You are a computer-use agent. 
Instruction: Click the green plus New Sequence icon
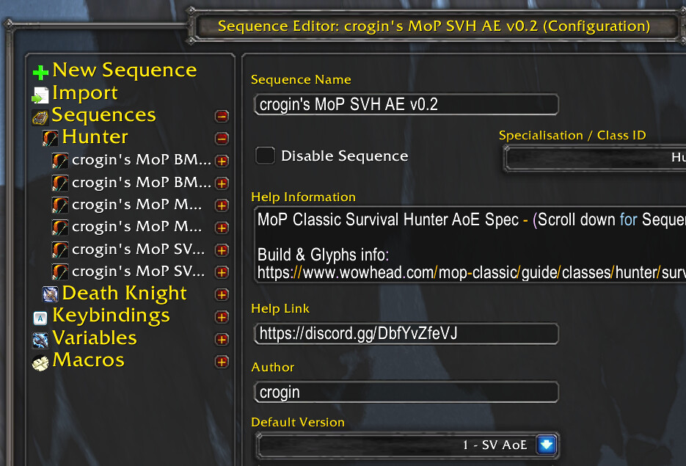pos(41,72)
